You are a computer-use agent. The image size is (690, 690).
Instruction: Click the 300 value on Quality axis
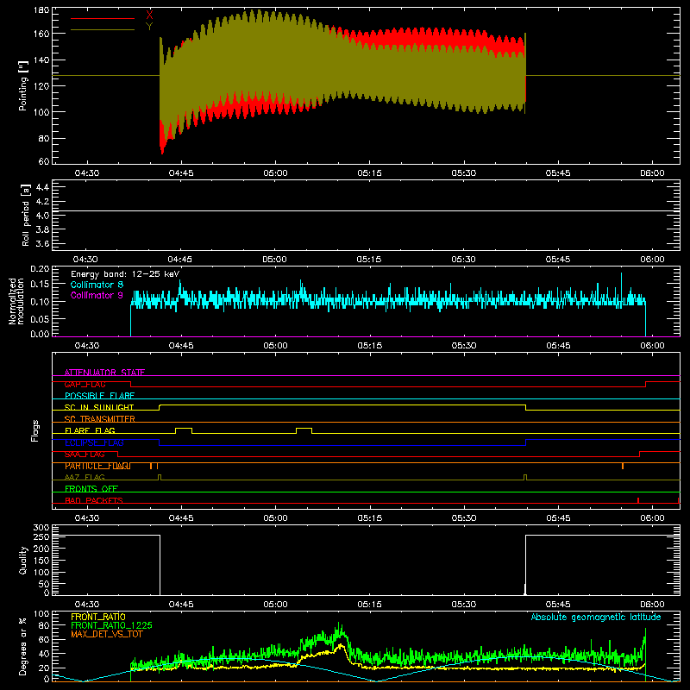[41, 528]
